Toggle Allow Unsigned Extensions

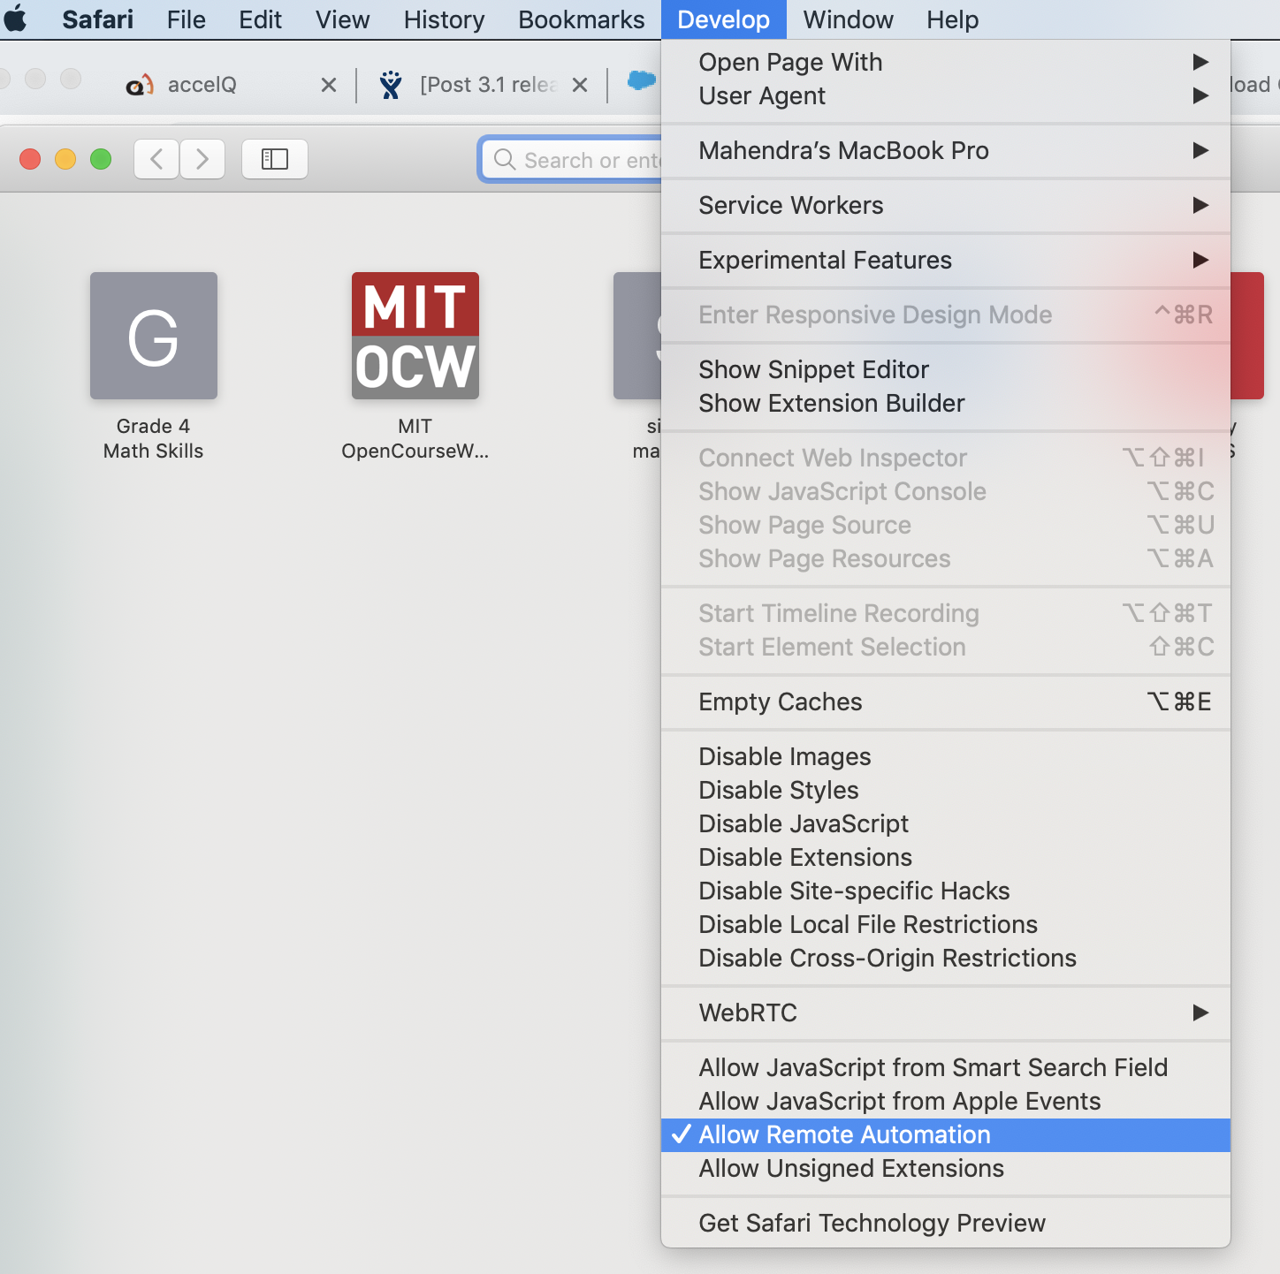point(946,1168)
